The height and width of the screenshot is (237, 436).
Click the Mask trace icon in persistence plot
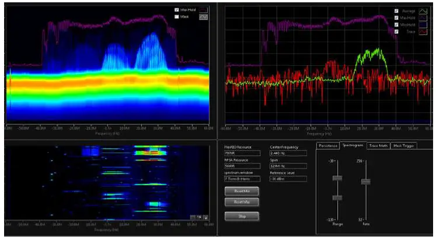point(204,17)
